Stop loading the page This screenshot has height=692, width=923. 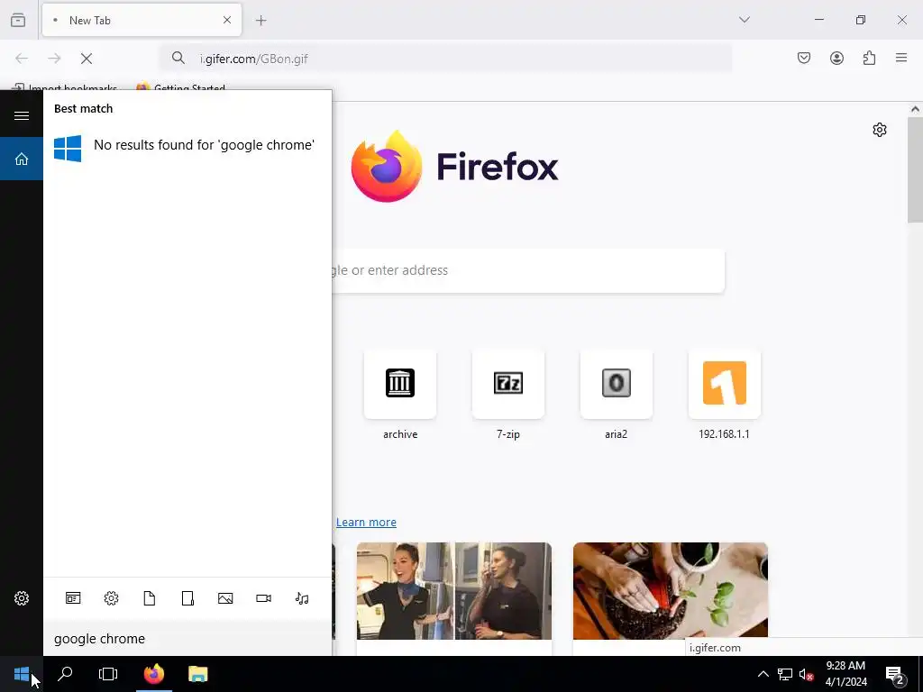87,59
